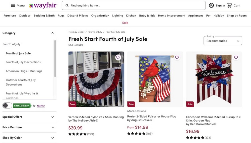
Task: Click the 90712 zip code link
Action: 41,106
